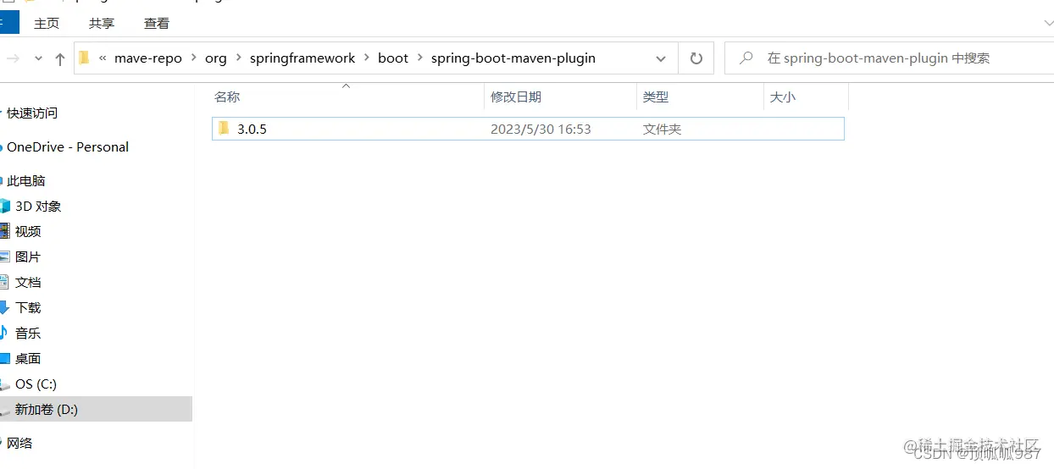The image size is (1054, 469).
Task: Select the 3.0.5 folder name
Action: [x=252, y=130]
